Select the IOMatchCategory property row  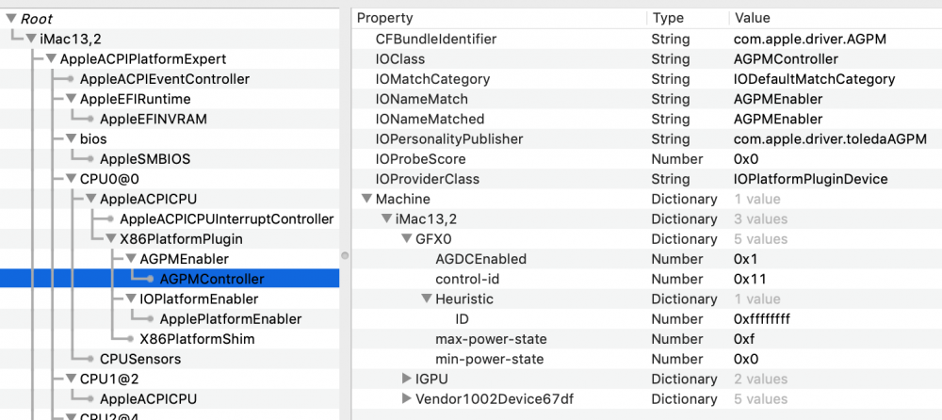click(646, 79)
